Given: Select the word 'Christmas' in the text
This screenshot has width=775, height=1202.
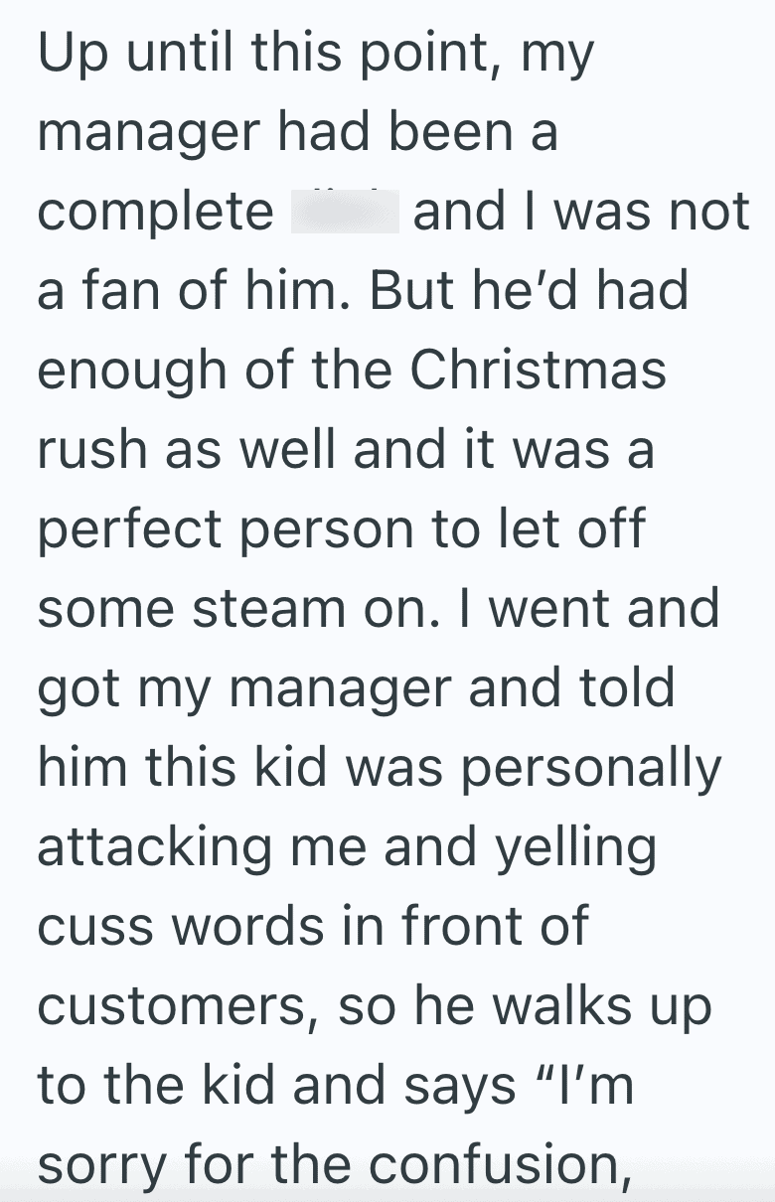Looking at the screenshot, I should tap(539, 370).
